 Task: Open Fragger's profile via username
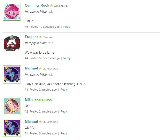point(31,37)
